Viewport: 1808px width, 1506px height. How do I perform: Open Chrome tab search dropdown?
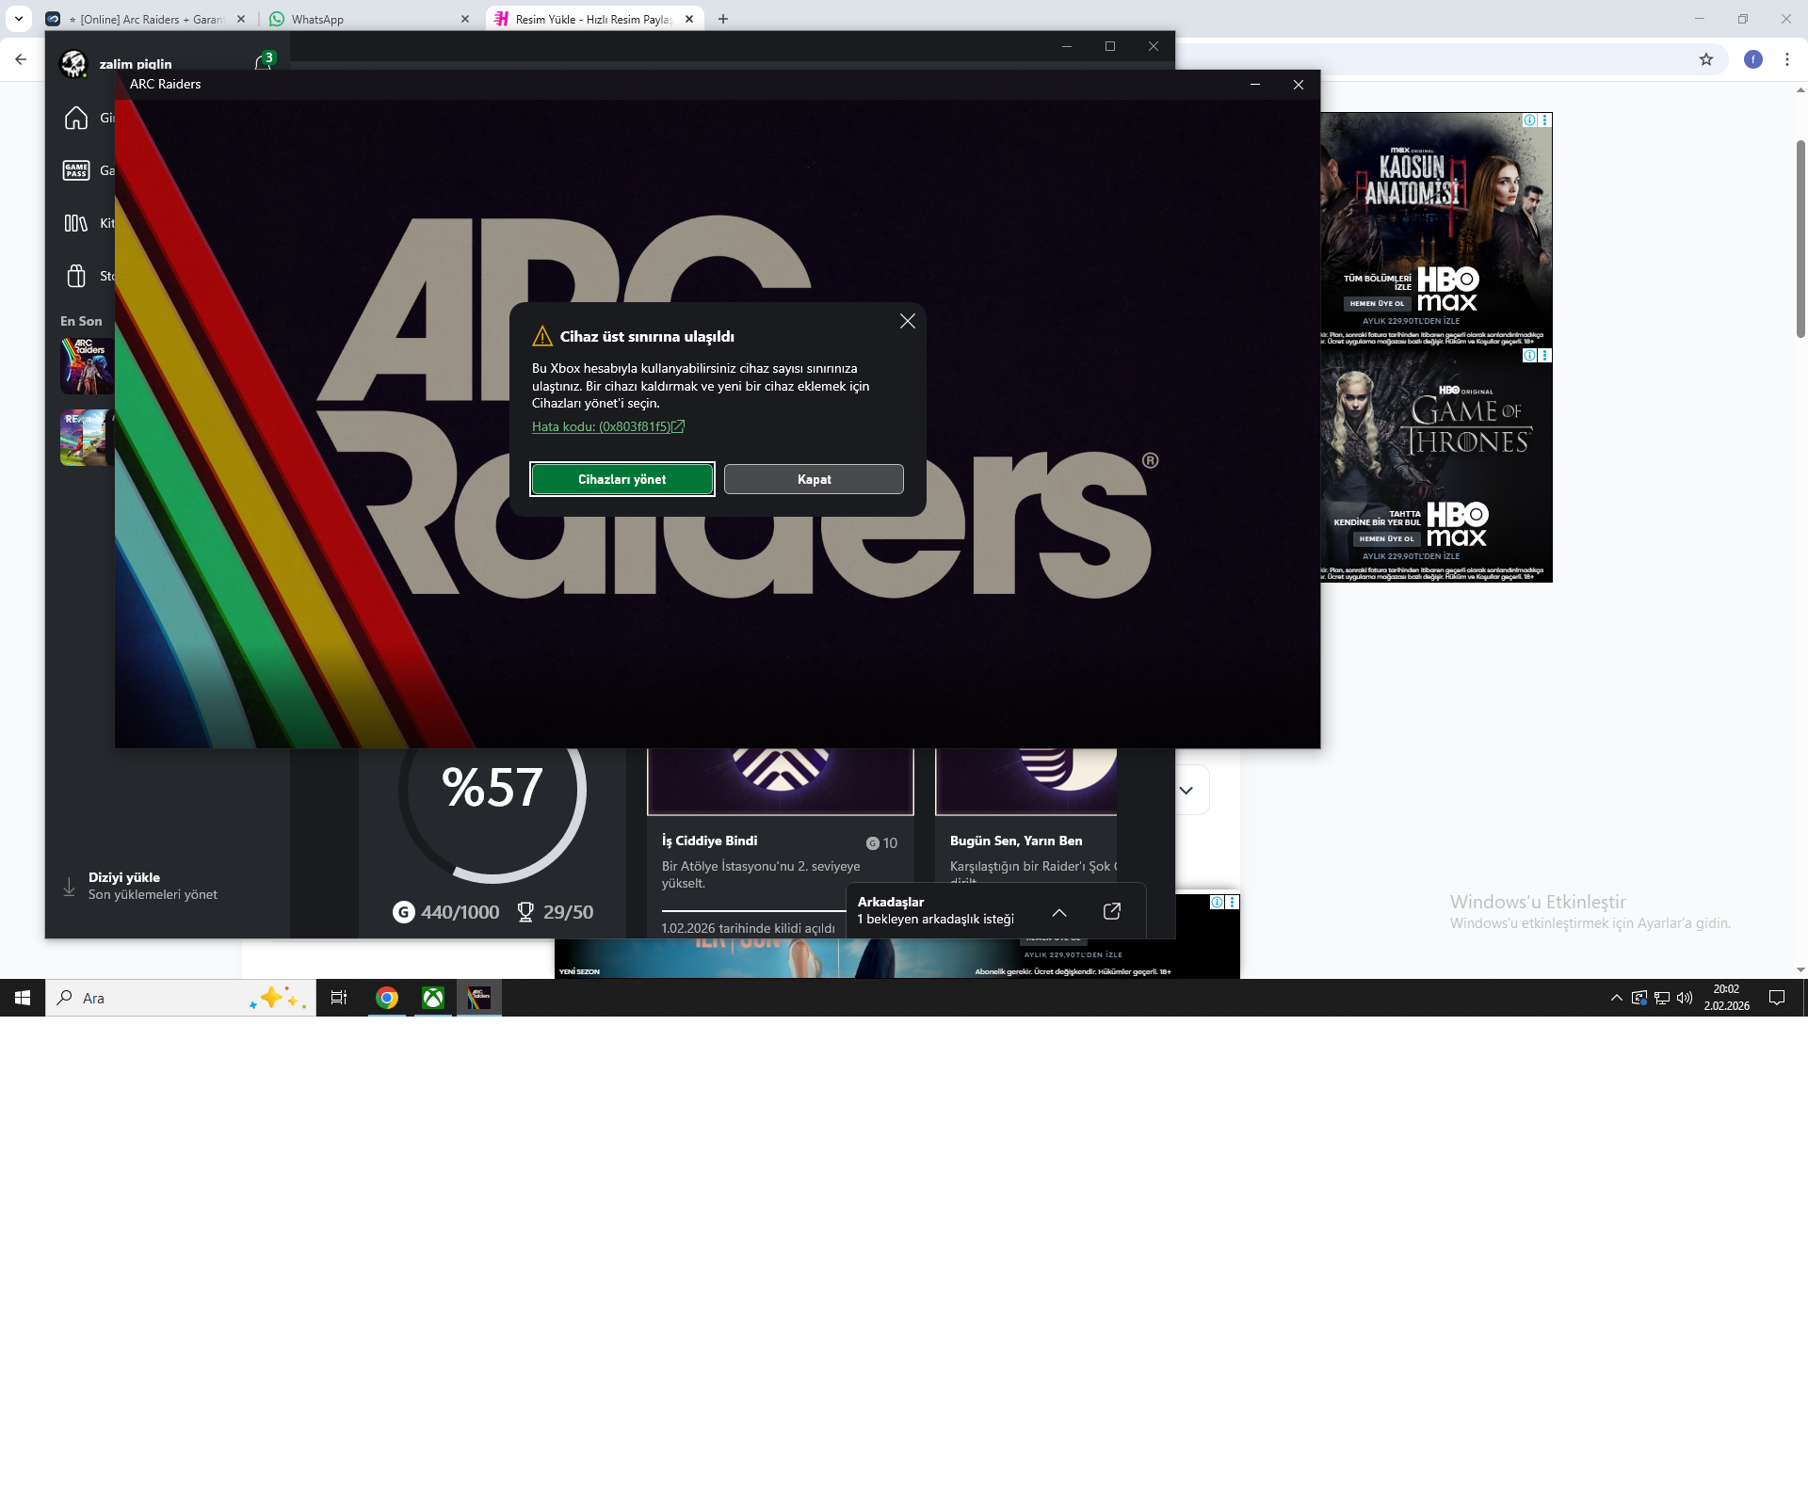(x=19, y=19)
